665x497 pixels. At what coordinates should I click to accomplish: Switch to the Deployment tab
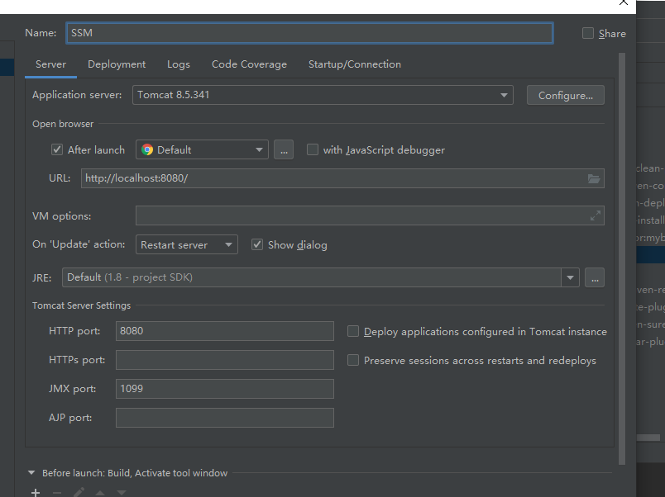tap(117, 64)
